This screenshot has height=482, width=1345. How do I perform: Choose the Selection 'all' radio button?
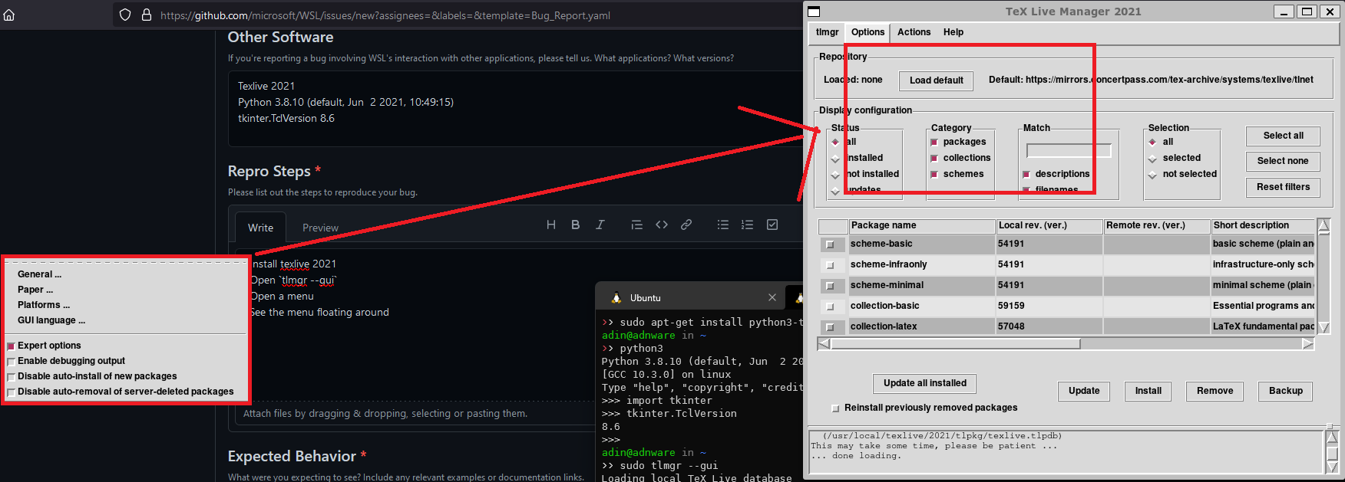(1152, 142)
